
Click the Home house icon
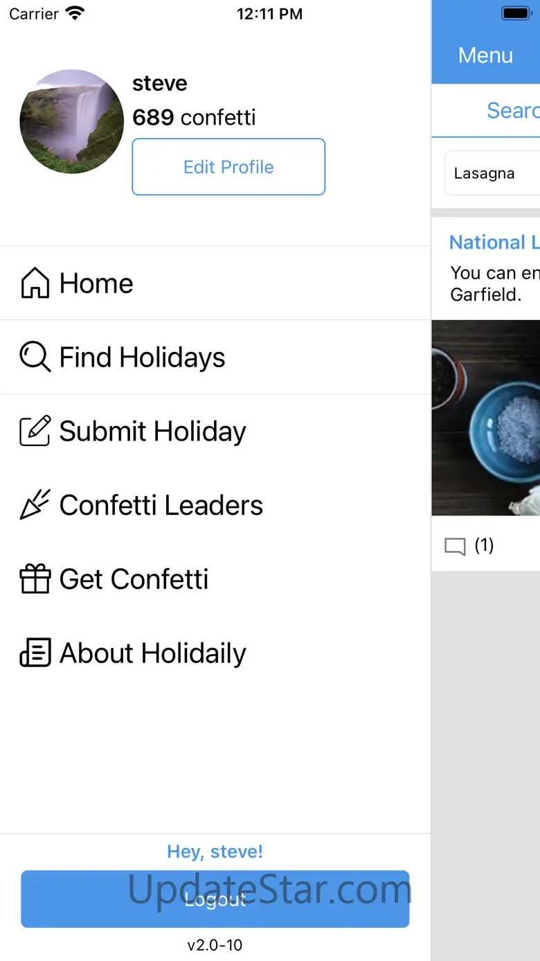pos(35,283)
